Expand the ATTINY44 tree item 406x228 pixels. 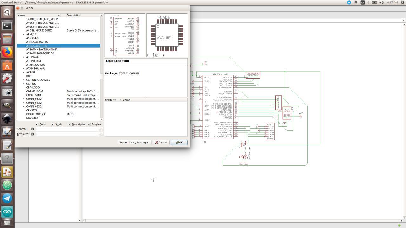tap(23, 57)
